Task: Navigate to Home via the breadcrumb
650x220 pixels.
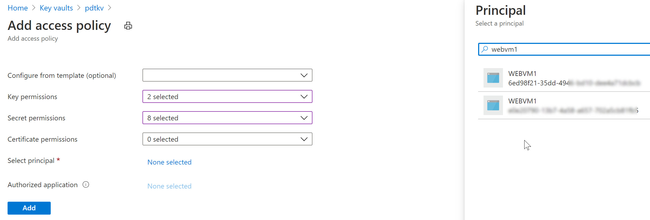Action: point(17,8)
